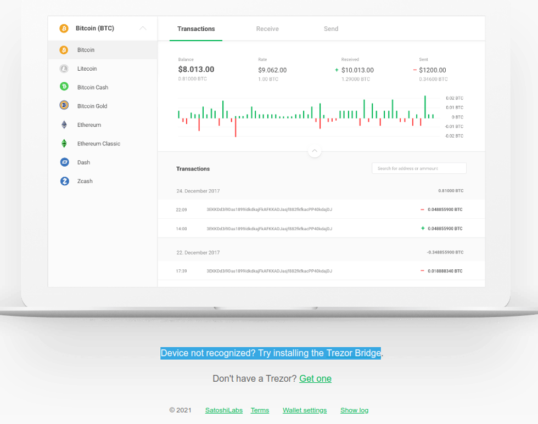The width and height of the screenshot is (538, 424).
Task: Open Wallet settings link
Action: click(x=305, y=410)
